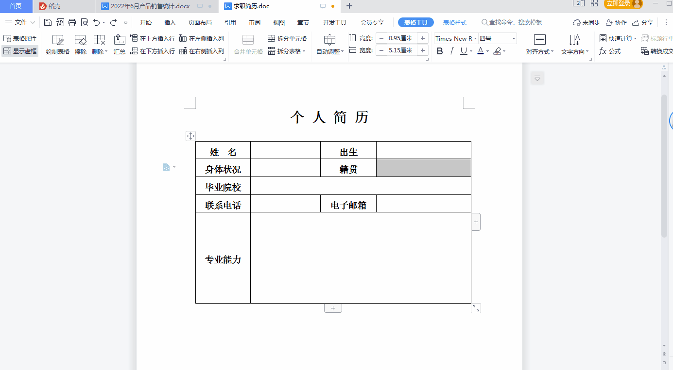The image size is (673, 370).
Task: Click the Unsynced (未同步) cloud icon
Action: [x=587, y=22]
